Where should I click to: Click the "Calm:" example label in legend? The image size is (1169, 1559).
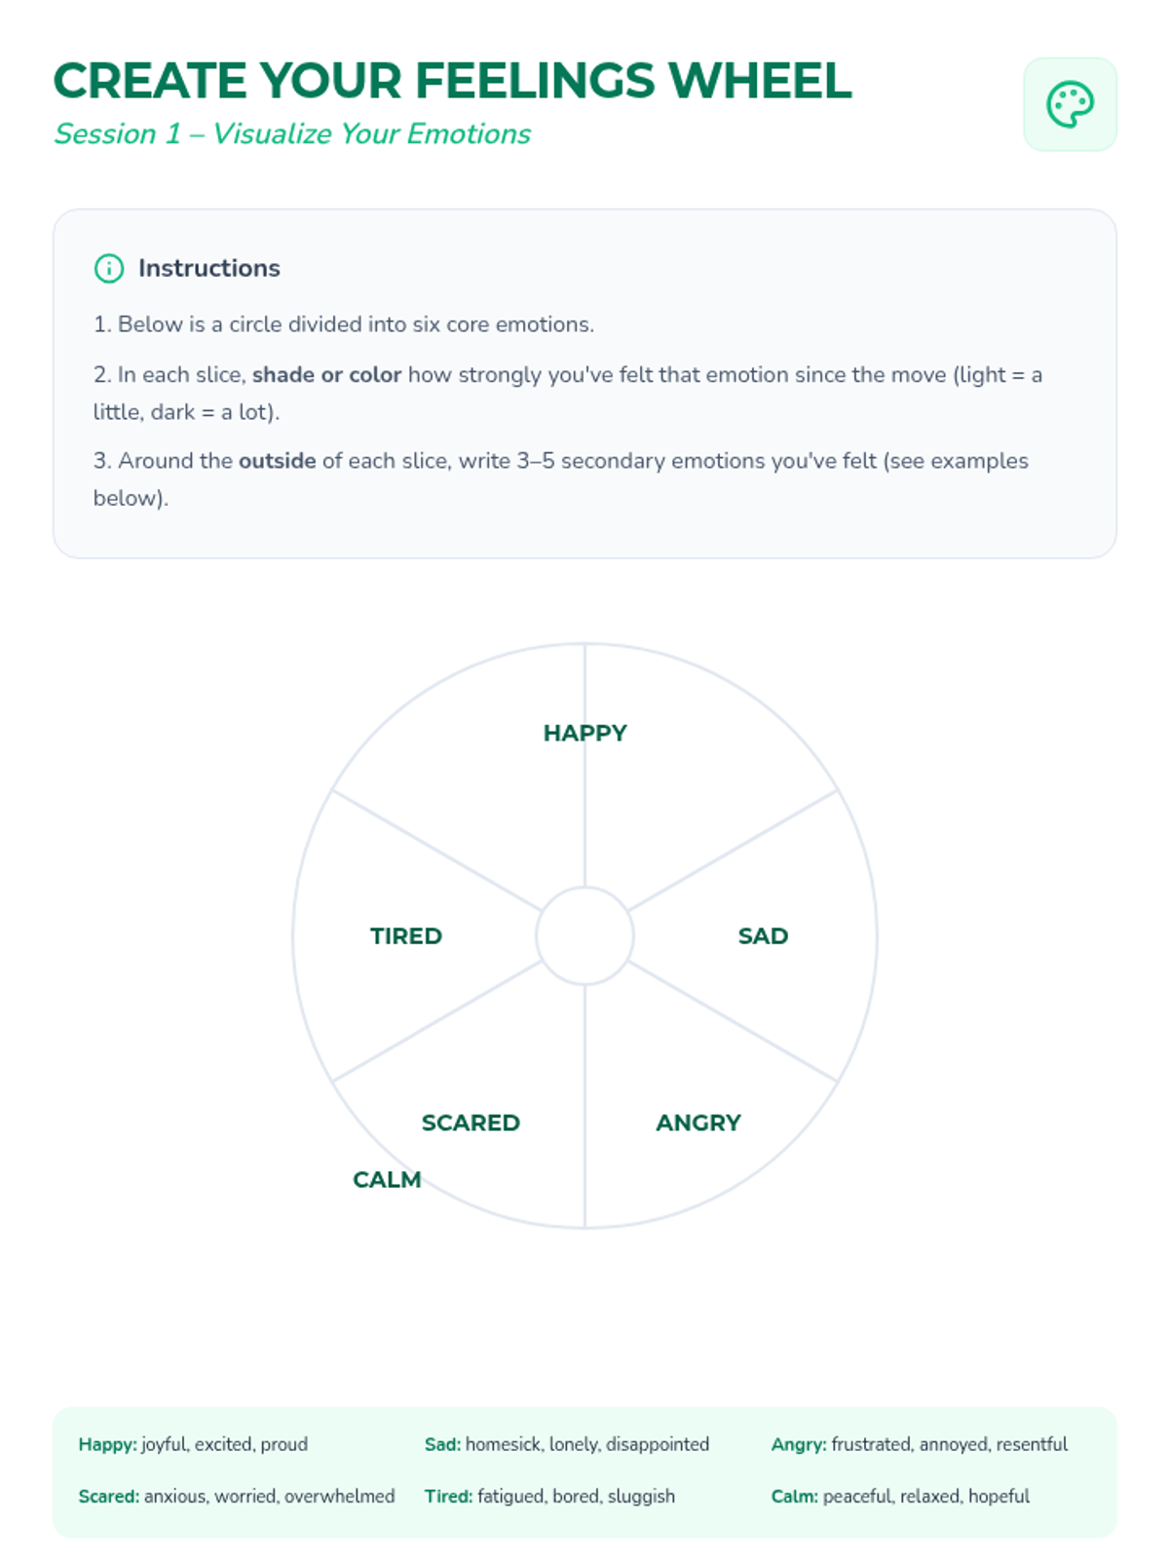[794, 1496]
